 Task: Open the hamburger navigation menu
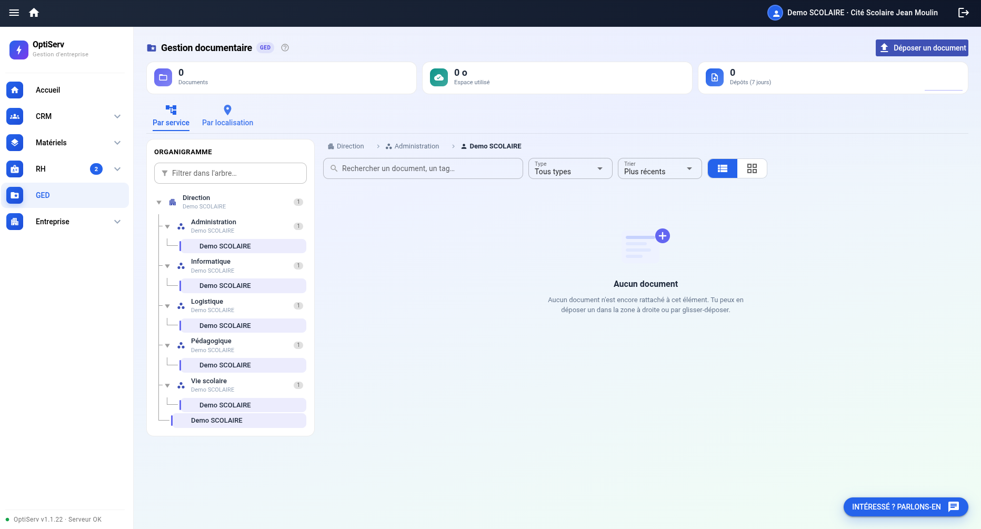pos(14,13)
